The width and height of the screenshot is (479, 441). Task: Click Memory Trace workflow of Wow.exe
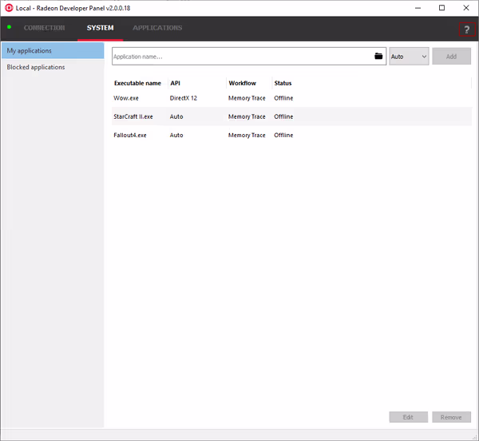(247, 98)
